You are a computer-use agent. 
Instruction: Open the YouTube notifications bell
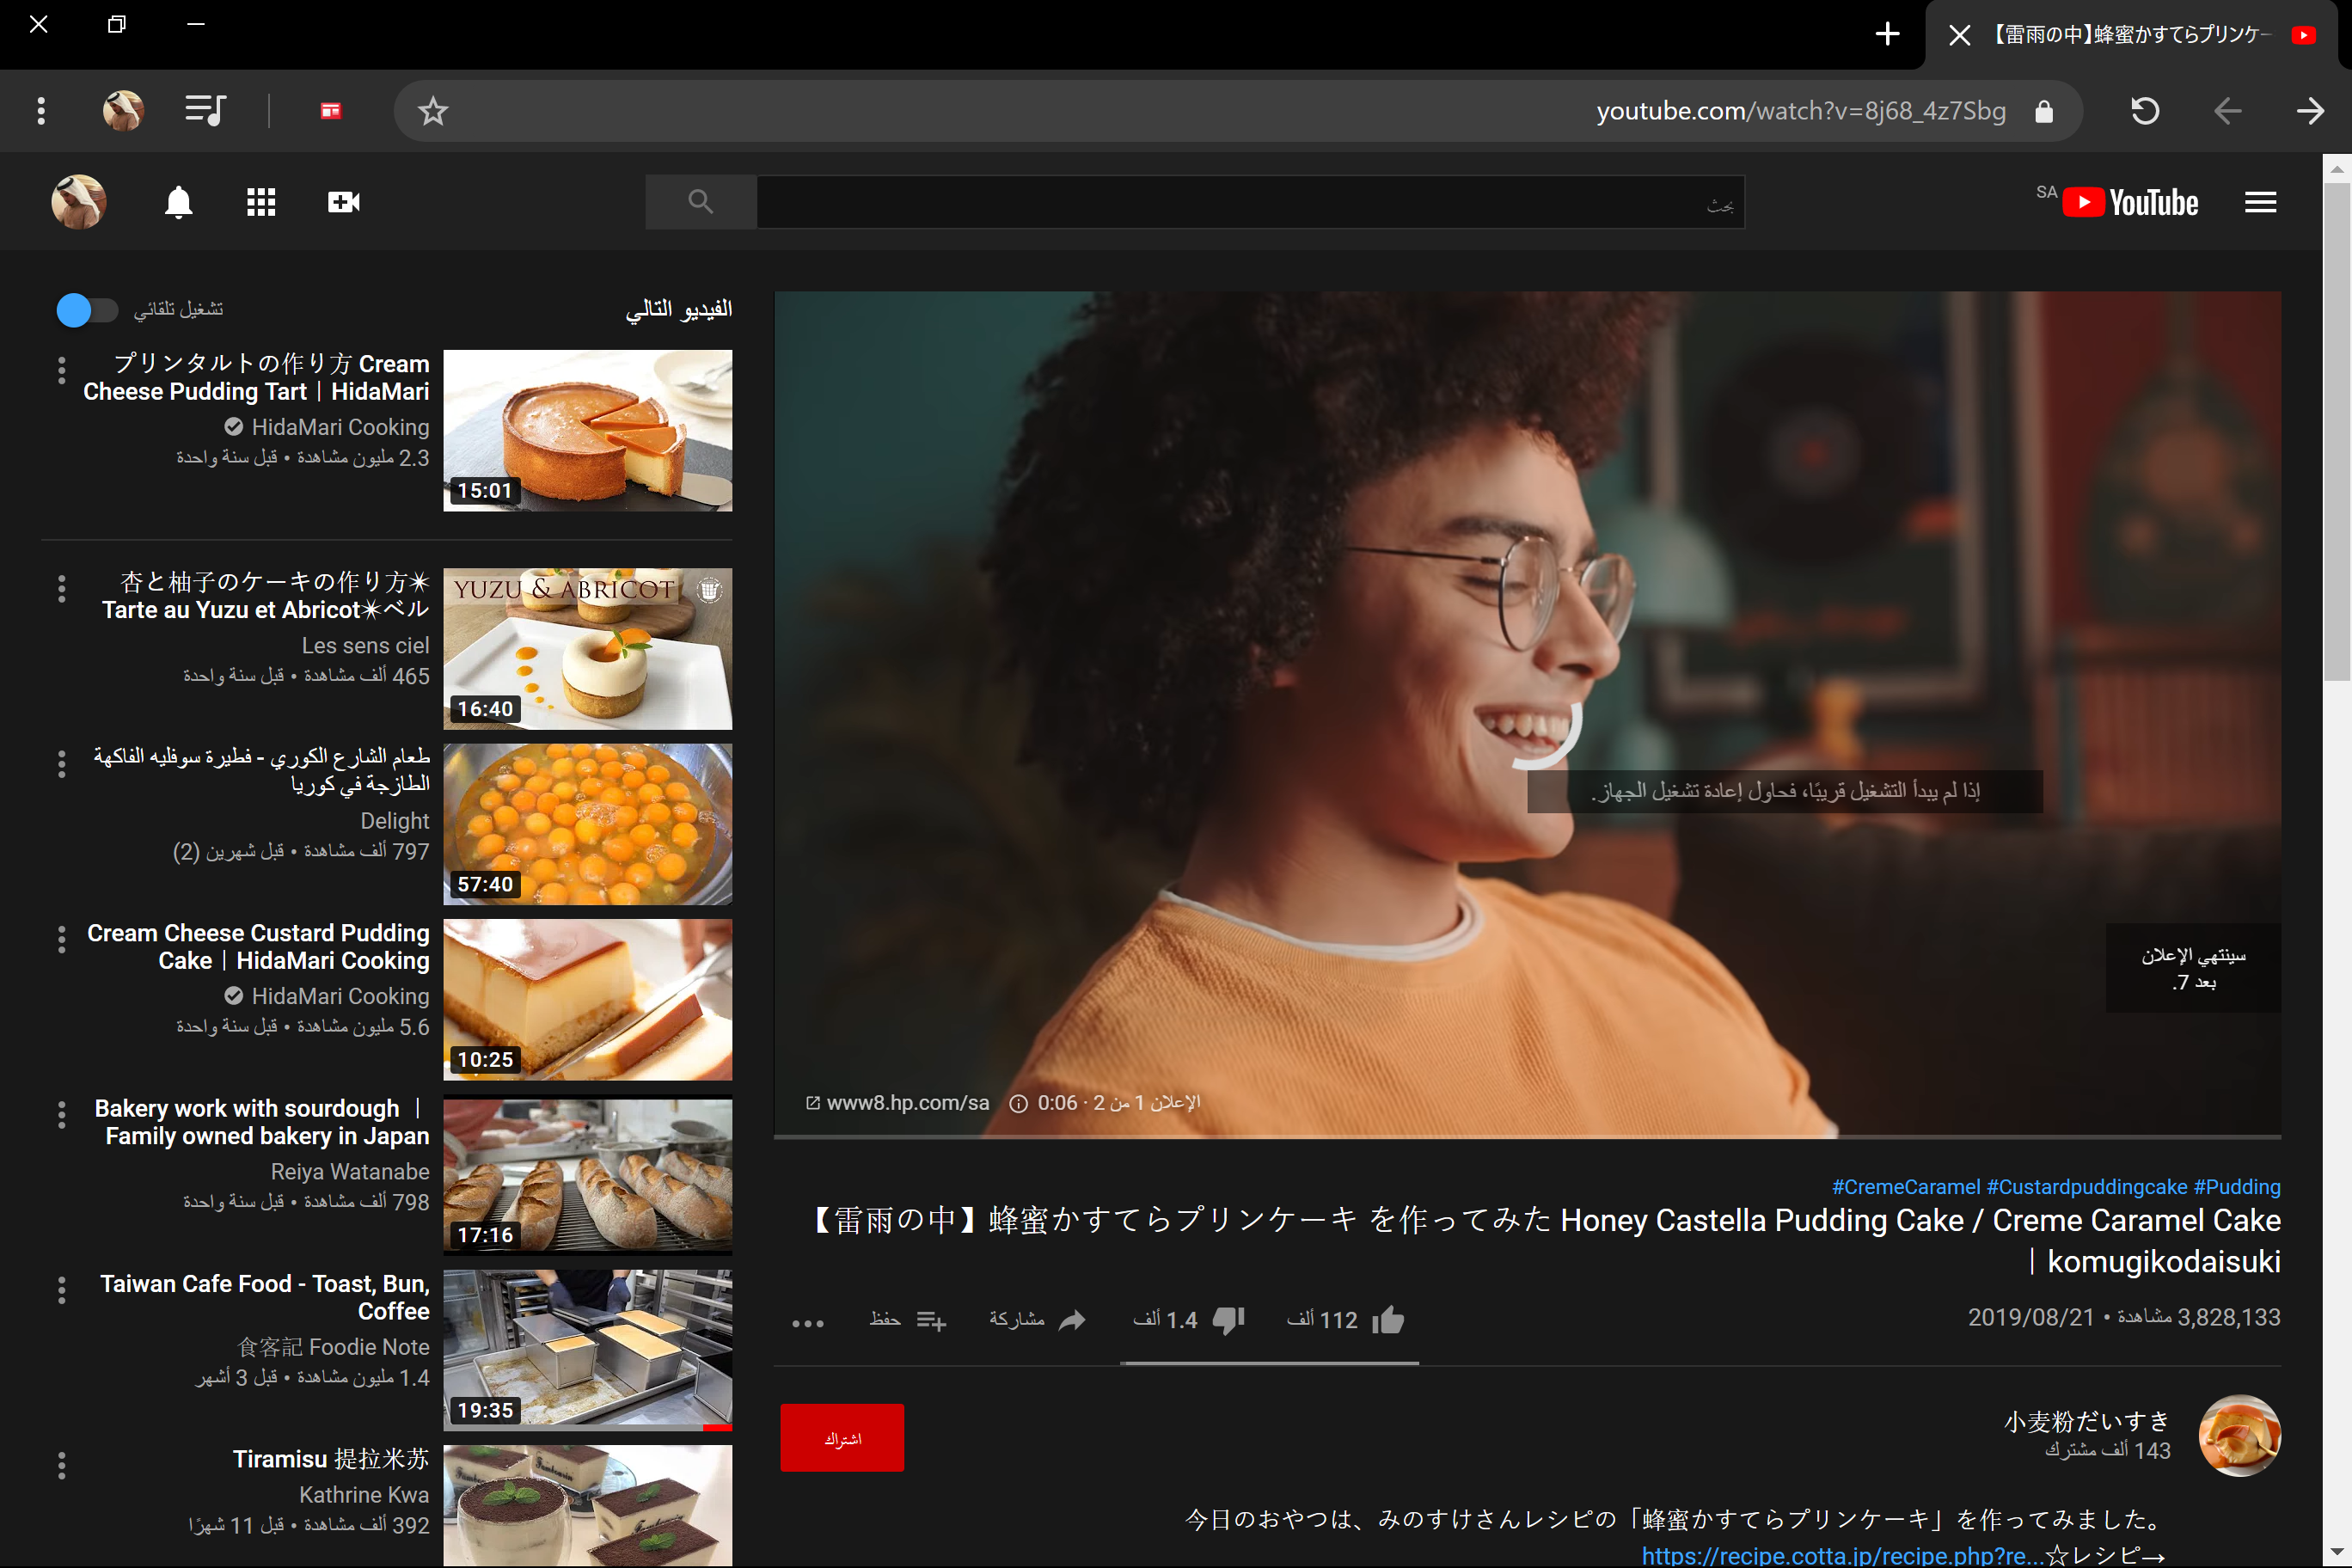point(178,202)
